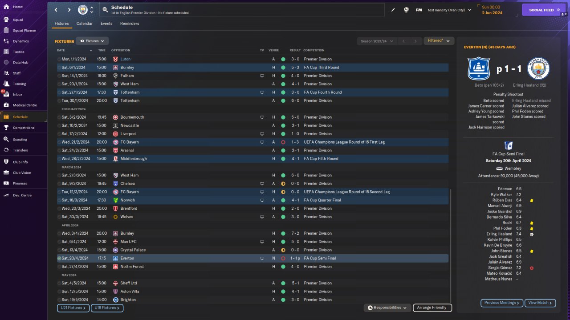Image resolution: width=570 pixels, height=320 pixels.
Task: Click the search magnifier icon
Action: [x=105, y=9]
